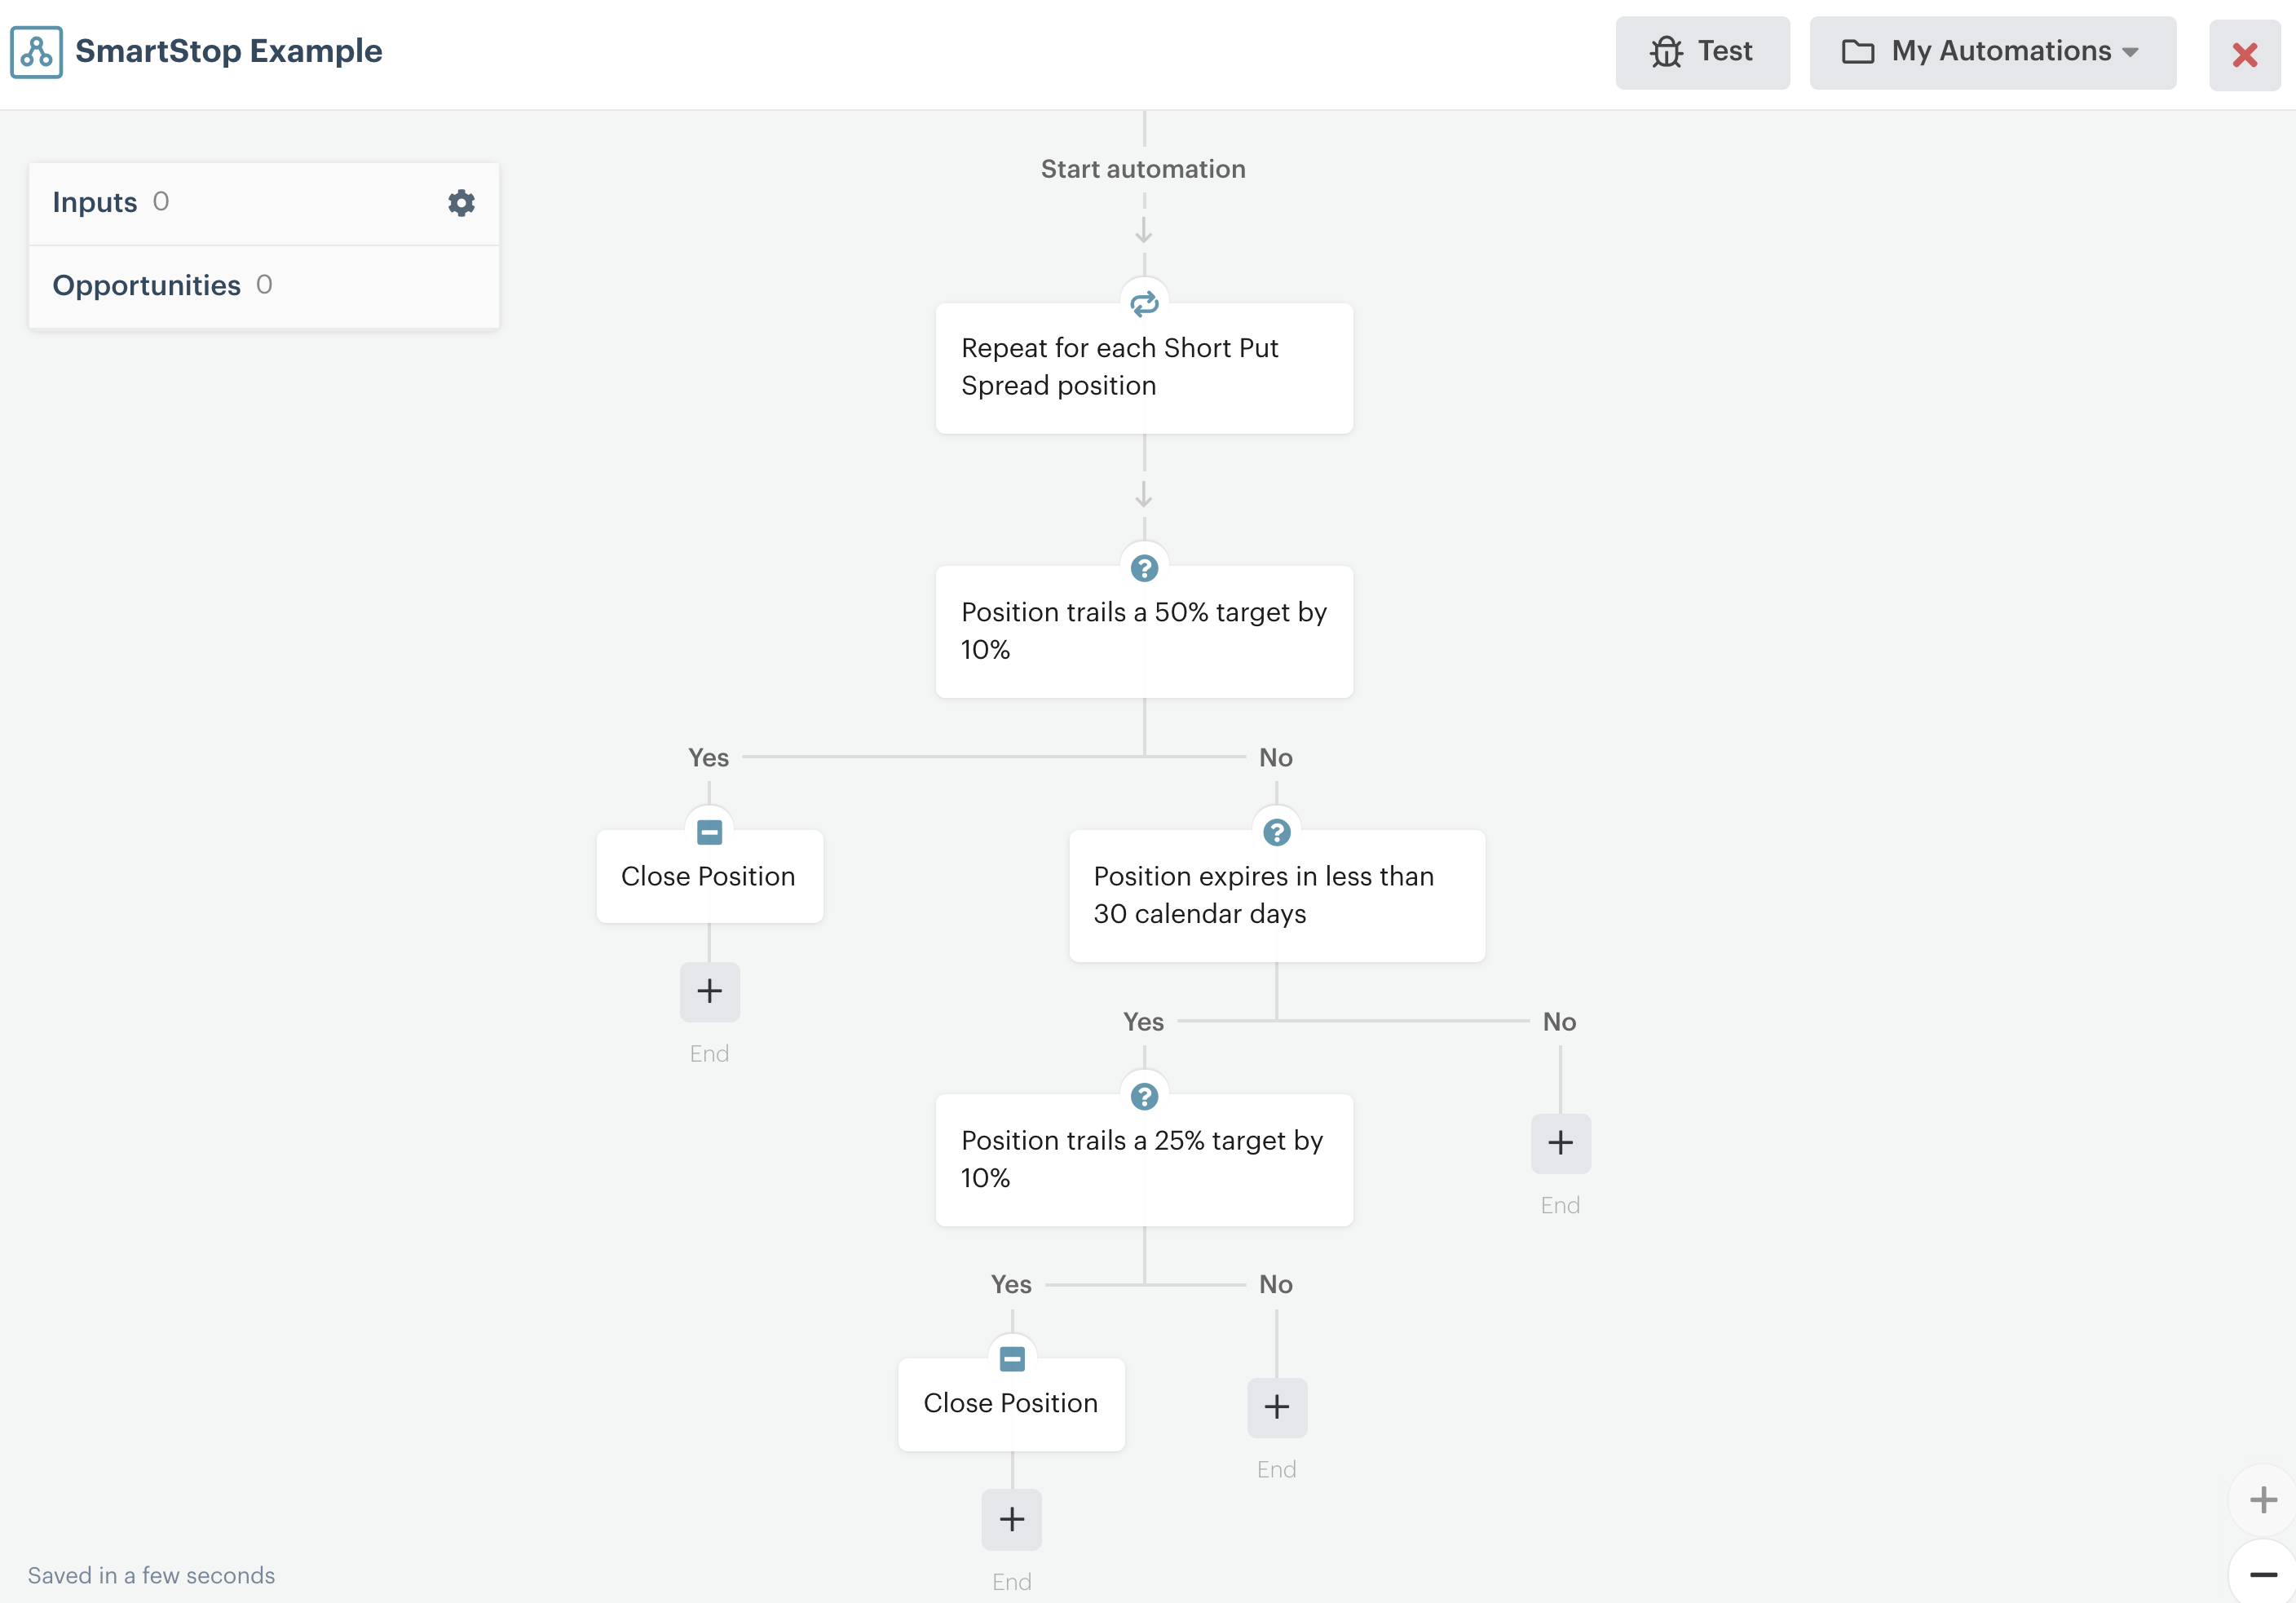The height and width of the screenshot is (1603, 2296).
Task: Open the Repeat for each Short Put Spread block
Action: [1144, 368]
